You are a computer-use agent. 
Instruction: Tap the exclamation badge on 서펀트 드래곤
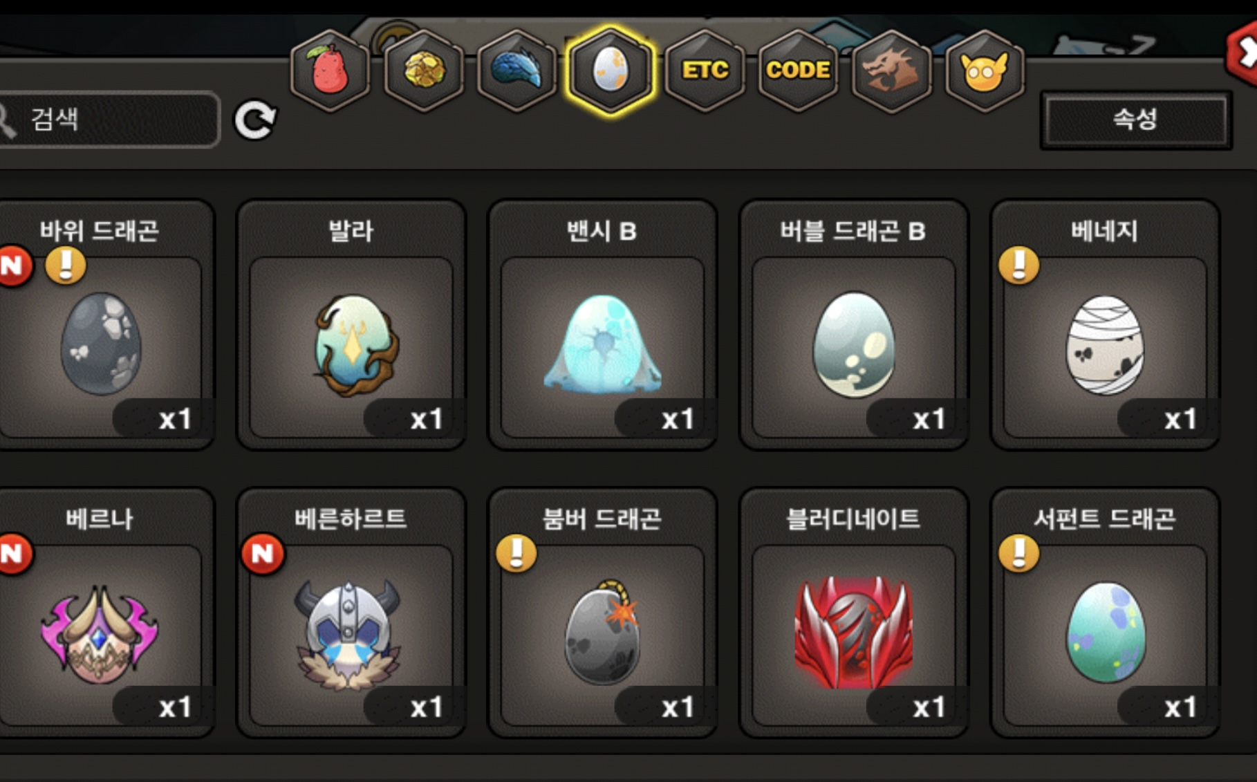pos(1019,553)
